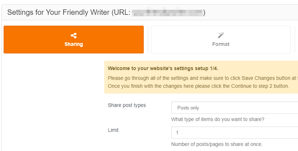The image size is (298, 151).
Task: Expand the Share post types dropdown
Action: [x=235, y=108]
